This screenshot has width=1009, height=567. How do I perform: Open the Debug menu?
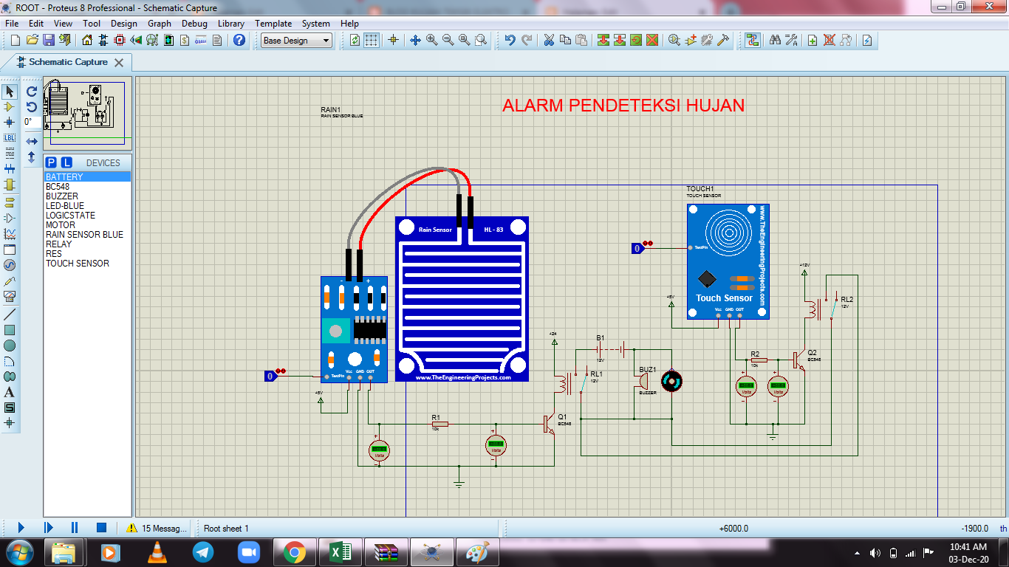(x=194, y=23)
